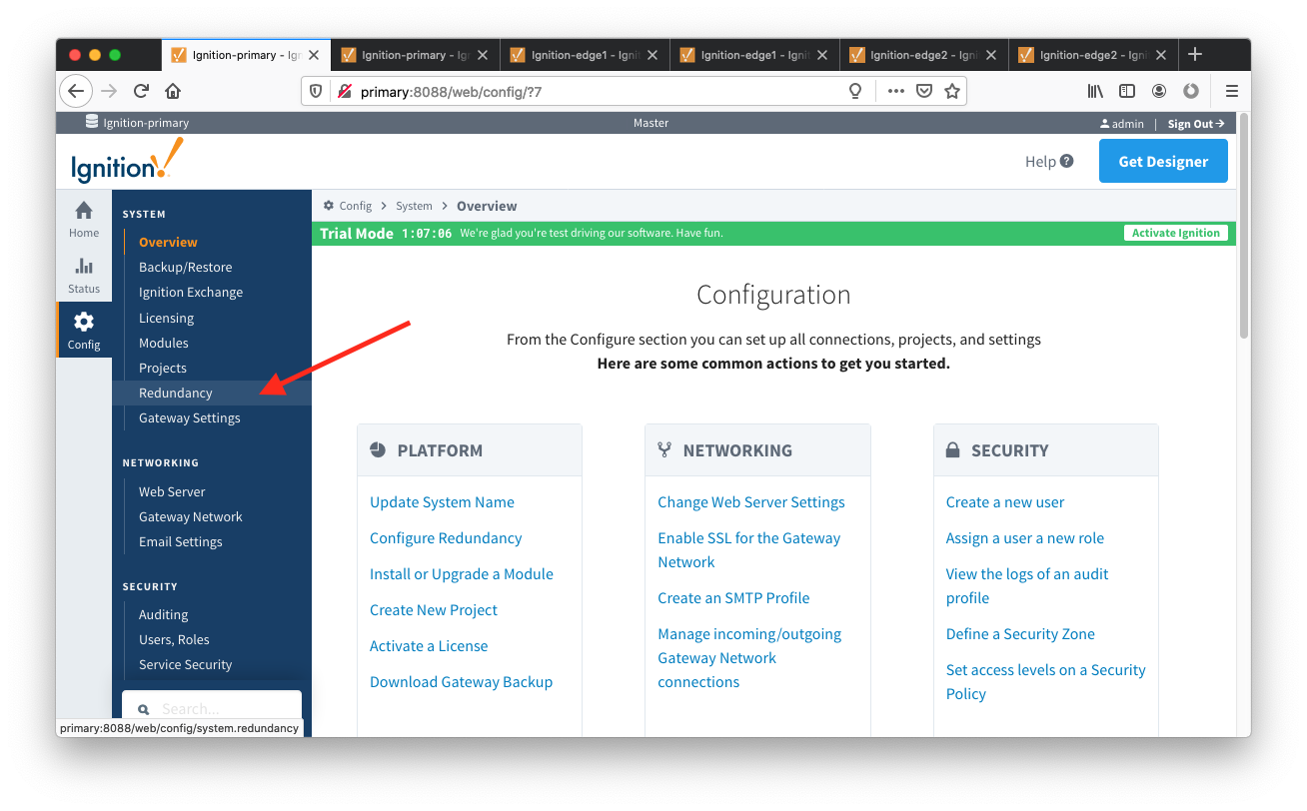Image resolution: width=1307 pixels, height=811 pixels.
Task: Switch to the first Ignition-edge1 tab
Action: click(585, 55)
